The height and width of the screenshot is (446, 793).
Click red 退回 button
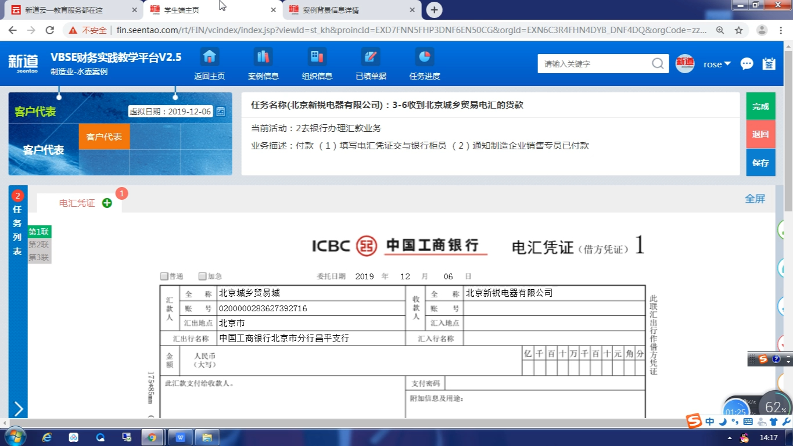coord(760,134)
